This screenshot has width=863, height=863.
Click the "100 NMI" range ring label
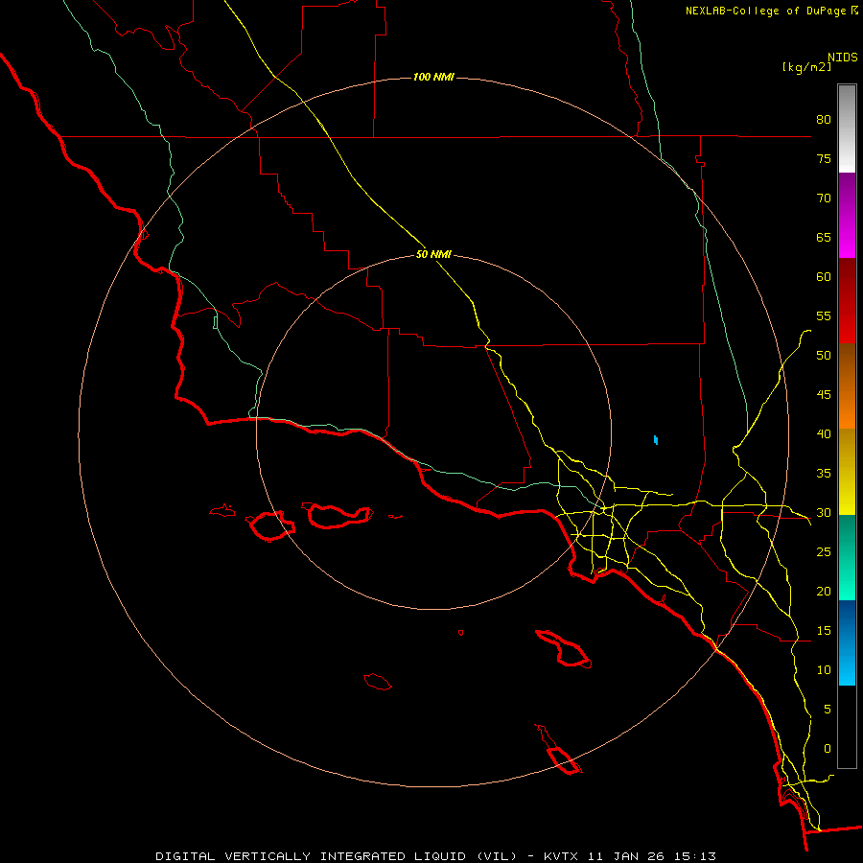point(433,77)
